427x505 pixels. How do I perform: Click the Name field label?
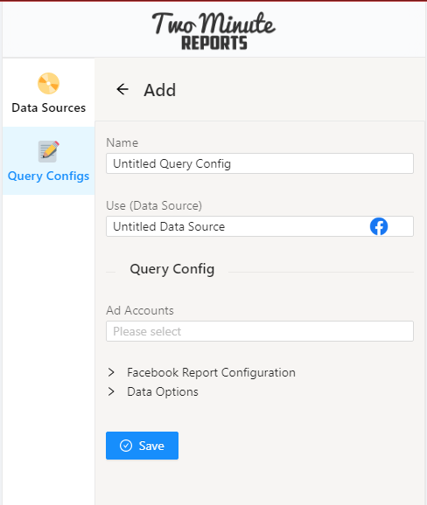122,142
